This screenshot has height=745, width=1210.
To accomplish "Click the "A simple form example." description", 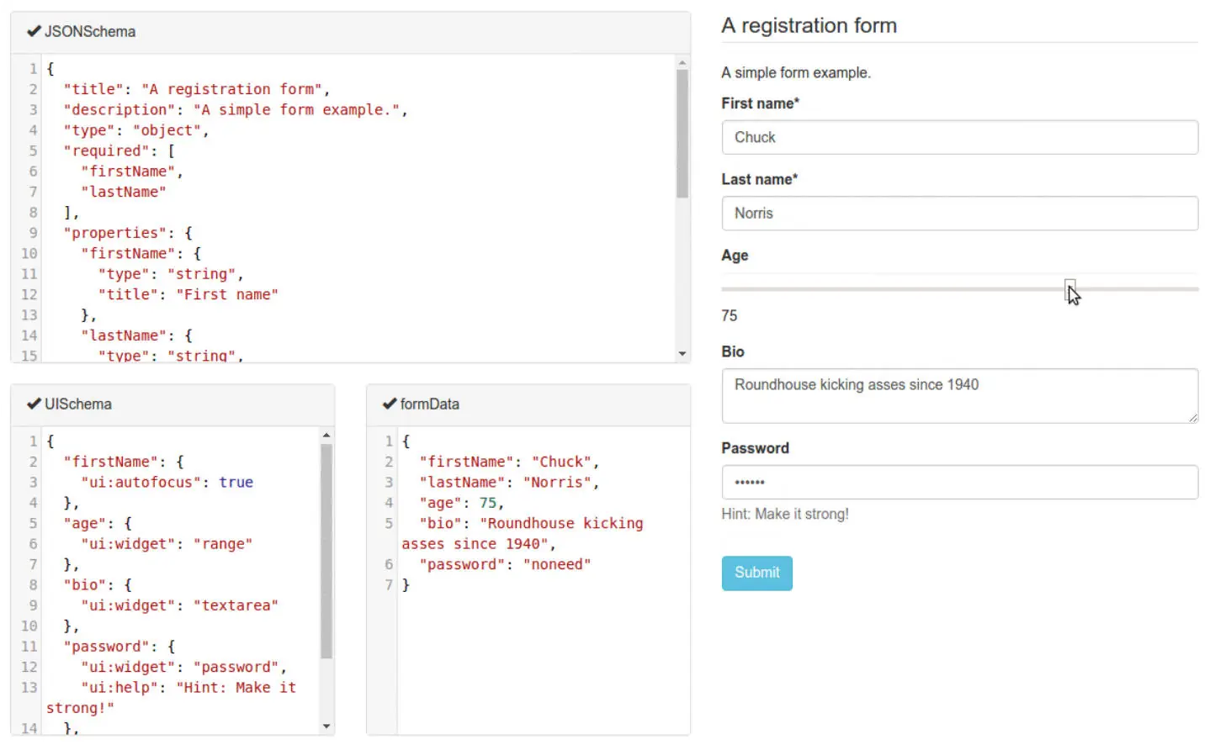I will pos(796,72).
